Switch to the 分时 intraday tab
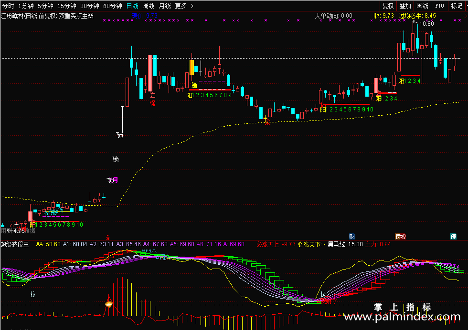 click(x=9, y=6)
